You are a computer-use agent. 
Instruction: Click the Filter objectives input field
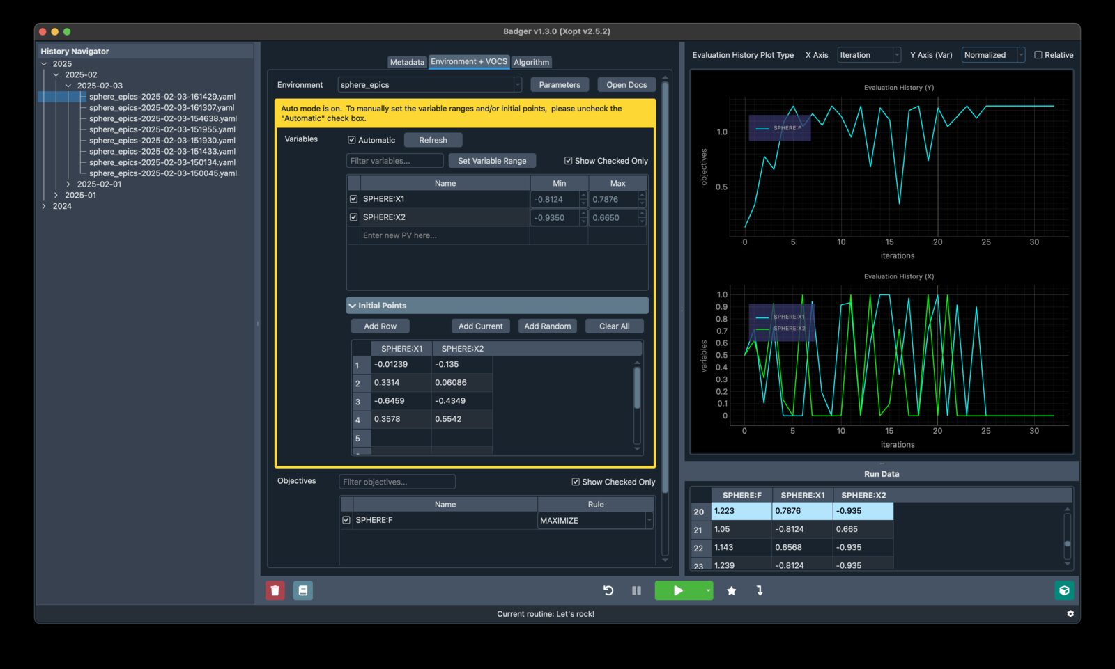point(397,482)
